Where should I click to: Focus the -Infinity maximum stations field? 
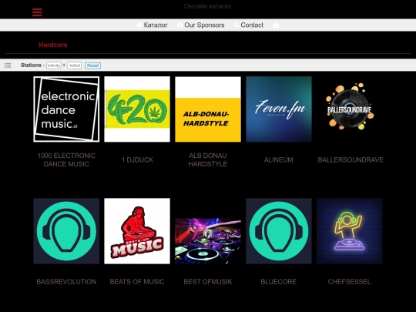tap(74, 65)
